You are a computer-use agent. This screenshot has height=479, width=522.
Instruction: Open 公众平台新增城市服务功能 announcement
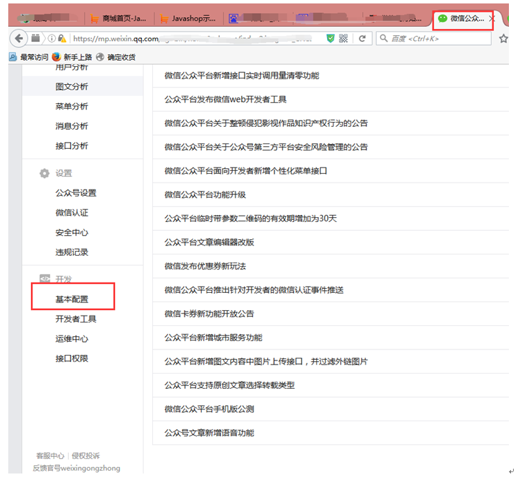[213, 338]
